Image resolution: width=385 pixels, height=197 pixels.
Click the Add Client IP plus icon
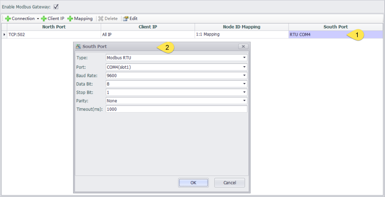[x=44, y=18]
